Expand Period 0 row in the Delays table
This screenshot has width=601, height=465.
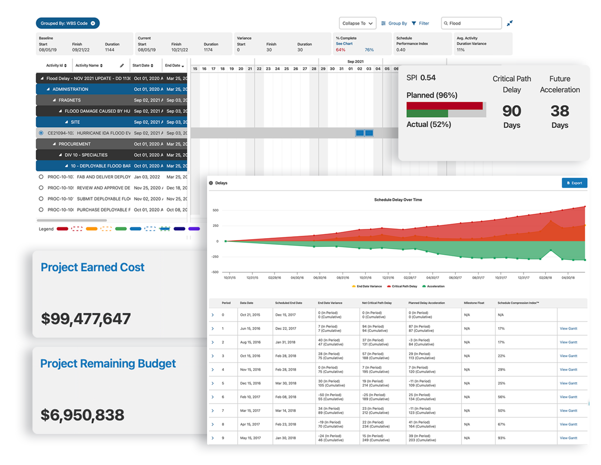pos(213,315)
